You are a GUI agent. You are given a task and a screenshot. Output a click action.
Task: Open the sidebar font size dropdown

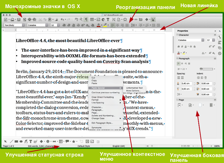coord(214,40)
